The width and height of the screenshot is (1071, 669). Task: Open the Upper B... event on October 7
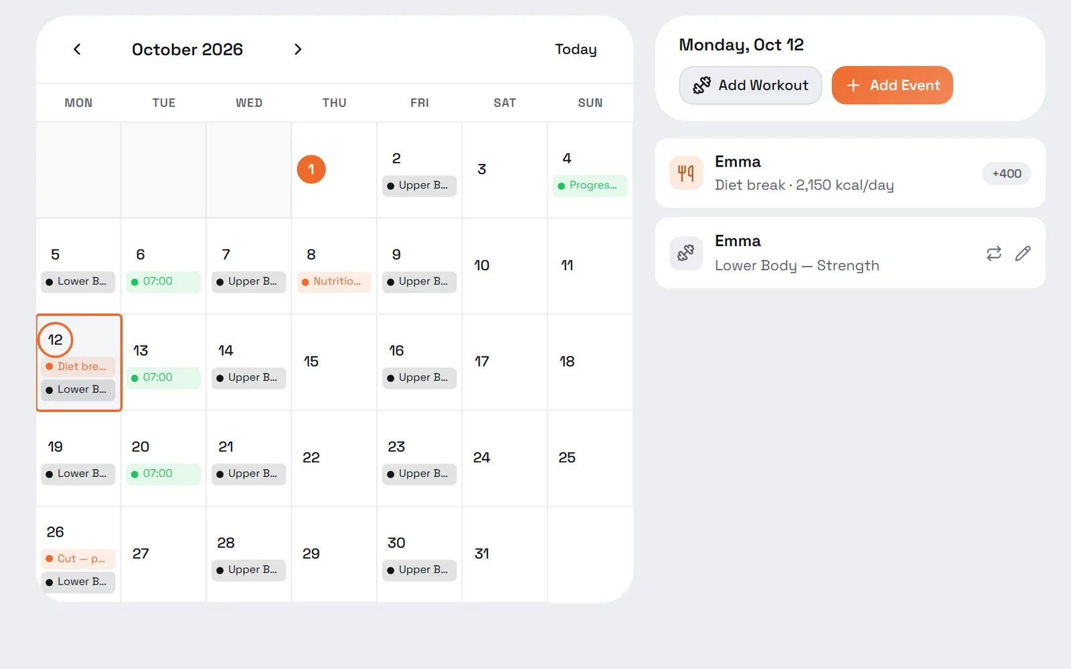click(249, 282)
